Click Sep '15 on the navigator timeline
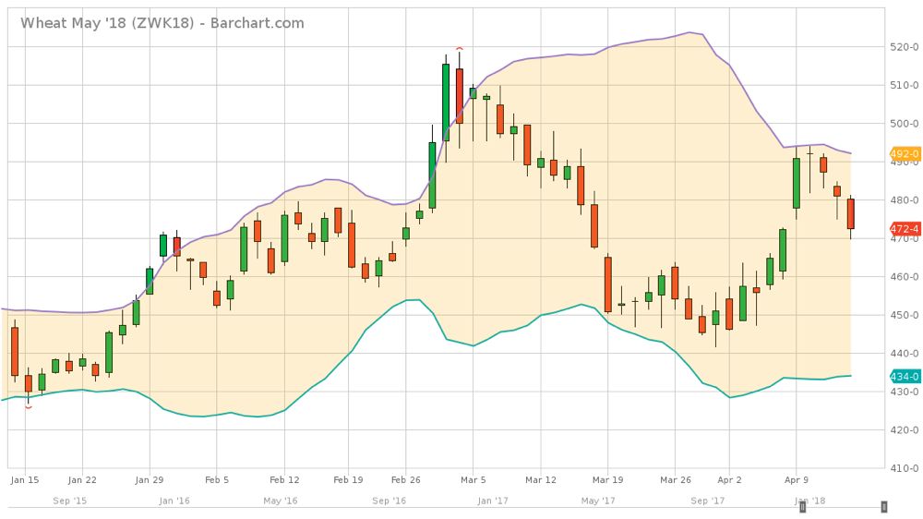923x519 pixels. coord(69,501)
